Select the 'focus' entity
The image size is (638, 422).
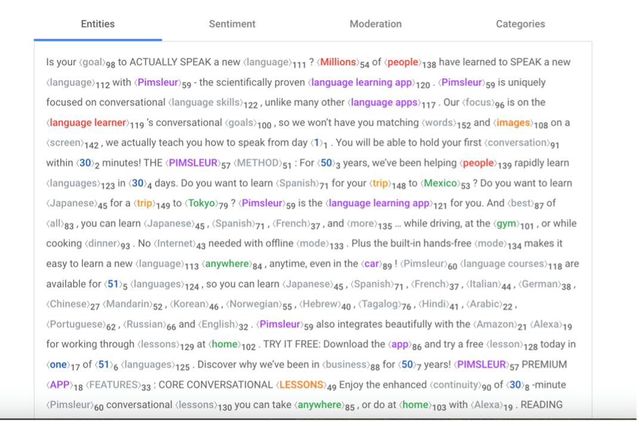click(x=478, y=103)
